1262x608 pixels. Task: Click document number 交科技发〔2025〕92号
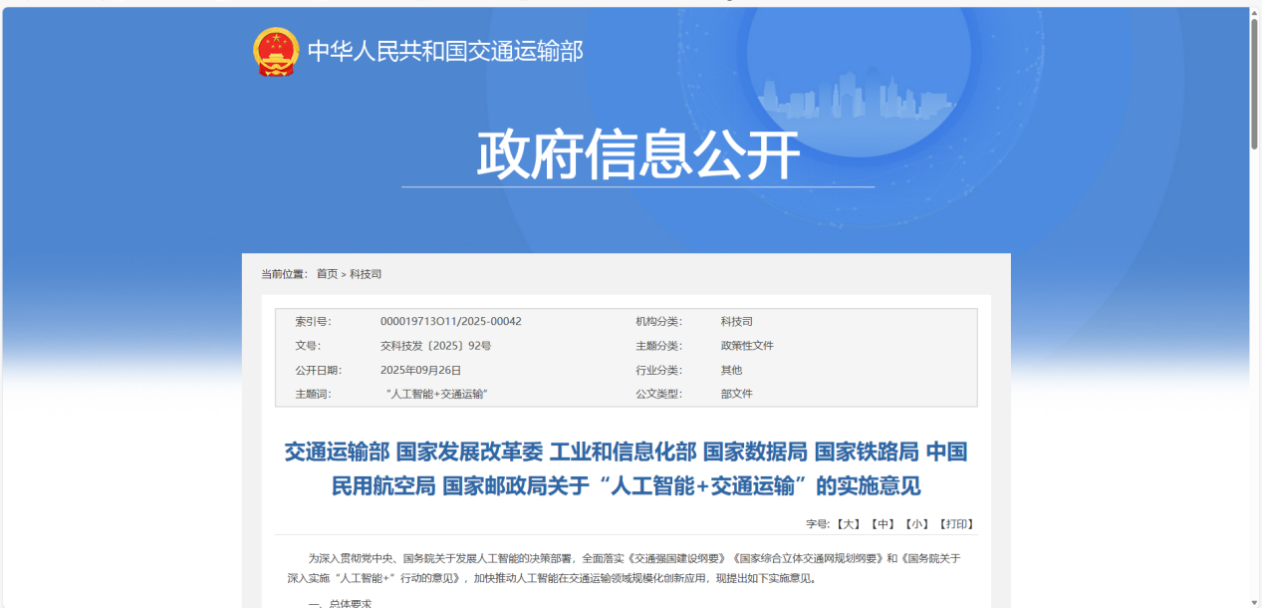click(435, 346)
